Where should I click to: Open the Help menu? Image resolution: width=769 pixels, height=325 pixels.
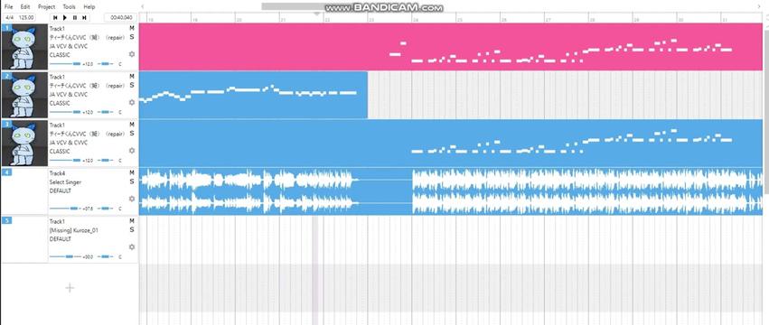(89, 7)
